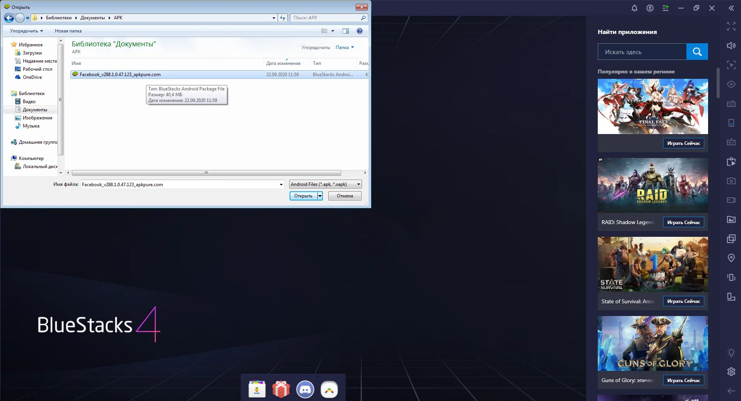Open the 'Android Files (*.apk, *.xapk)' filter dropdown

[325, 184]
